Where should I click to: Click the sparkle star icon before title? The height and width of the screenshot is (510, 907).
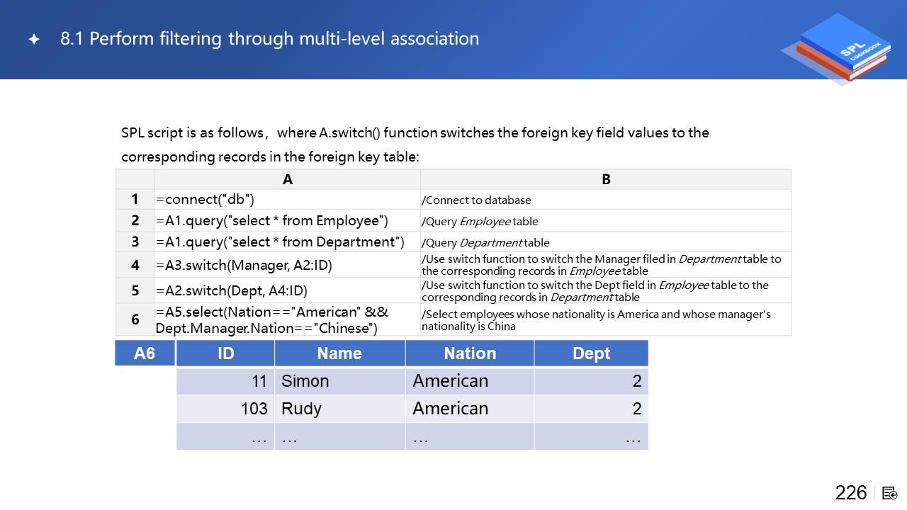[x=34, y=40]
